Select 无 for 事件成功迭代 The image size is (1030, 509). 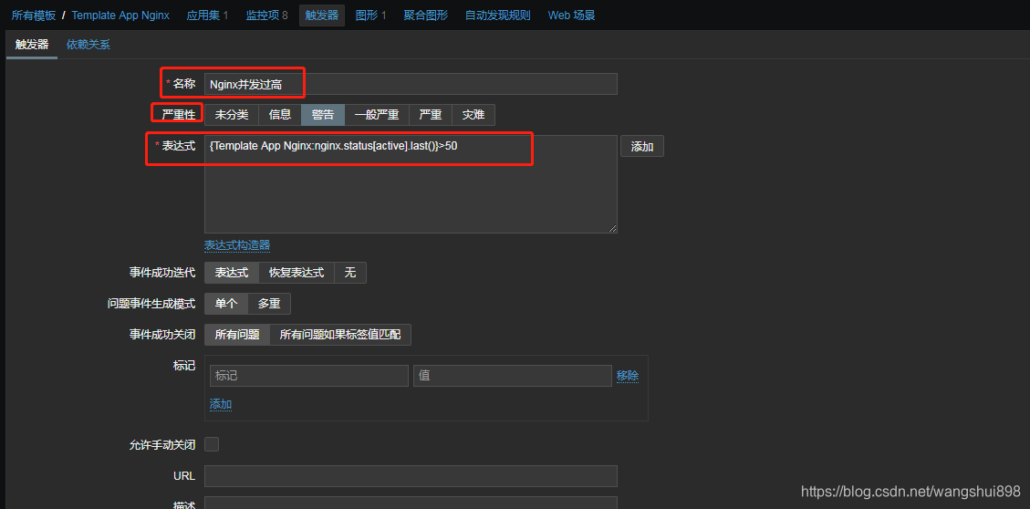point(350,273)
